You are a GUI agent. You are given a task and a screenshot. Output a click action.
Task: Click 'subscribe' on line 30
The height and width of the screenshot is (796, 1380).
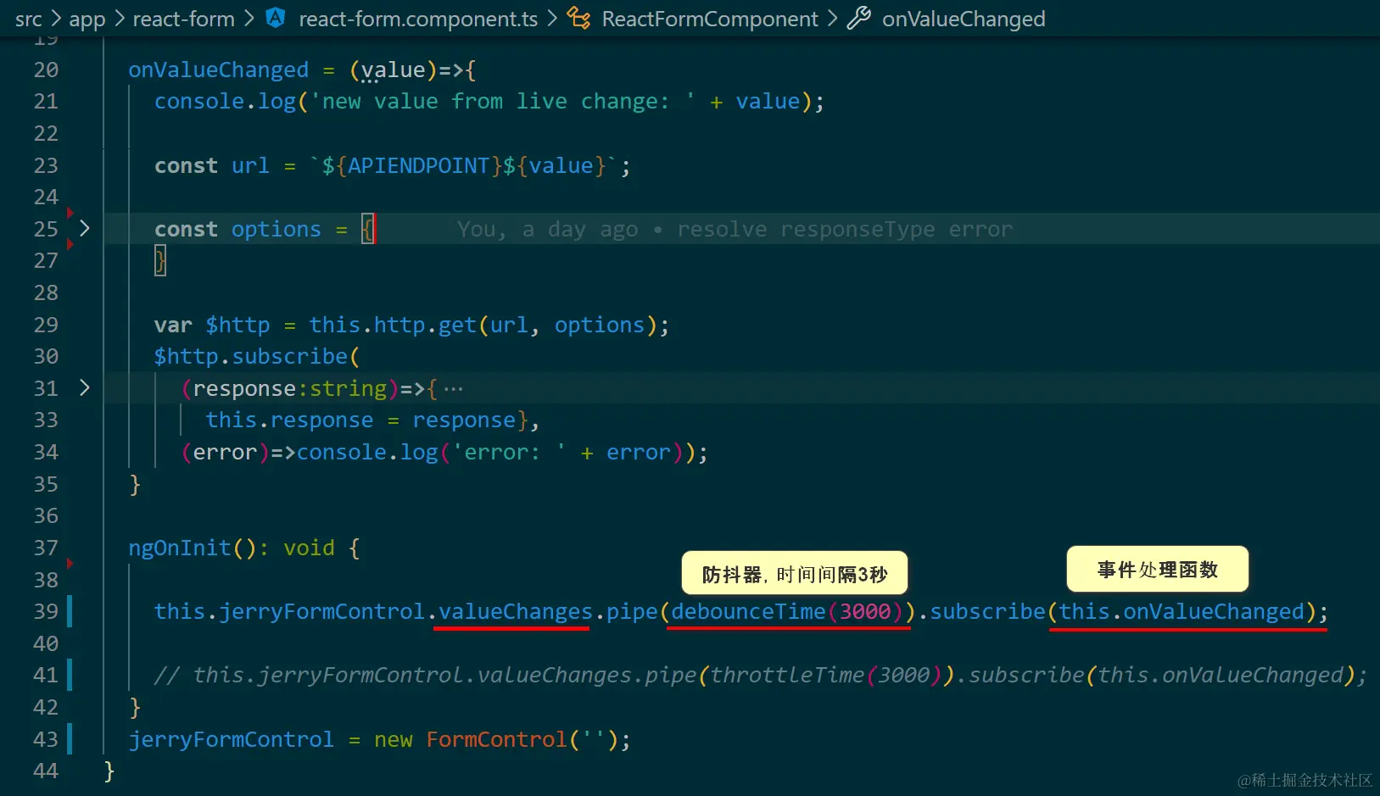click(290, 356)
